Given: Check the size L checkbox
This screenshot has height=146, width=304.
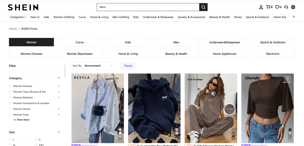Looking at the screenshot, I should (10, 140).
